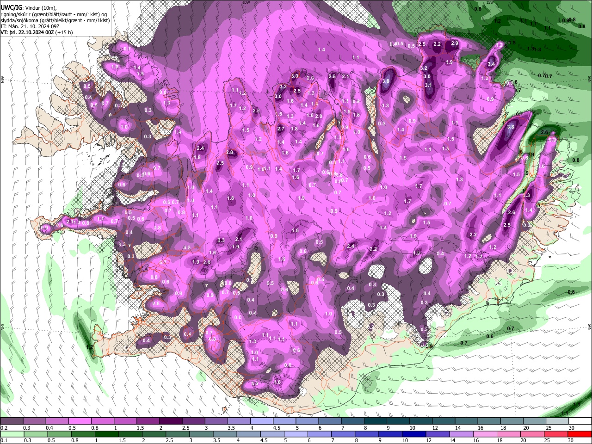This screenshot has width=592, height=444.
Task: Click the '2.9' value on the map
Action: pyautogui.click(x=454, y=43)
